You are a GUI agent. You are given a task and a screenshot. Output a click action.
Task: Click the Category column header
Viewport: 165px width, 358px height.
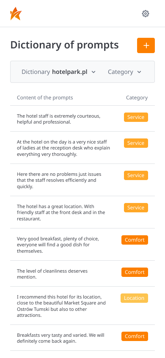coord(137,98)
